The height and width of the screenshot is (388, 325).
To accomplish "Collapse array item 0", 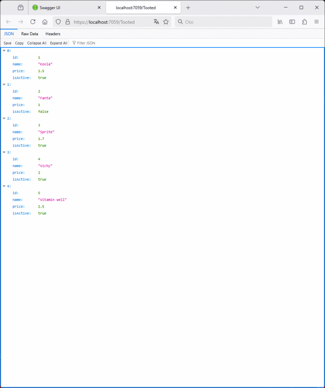I will coord(4,51).
